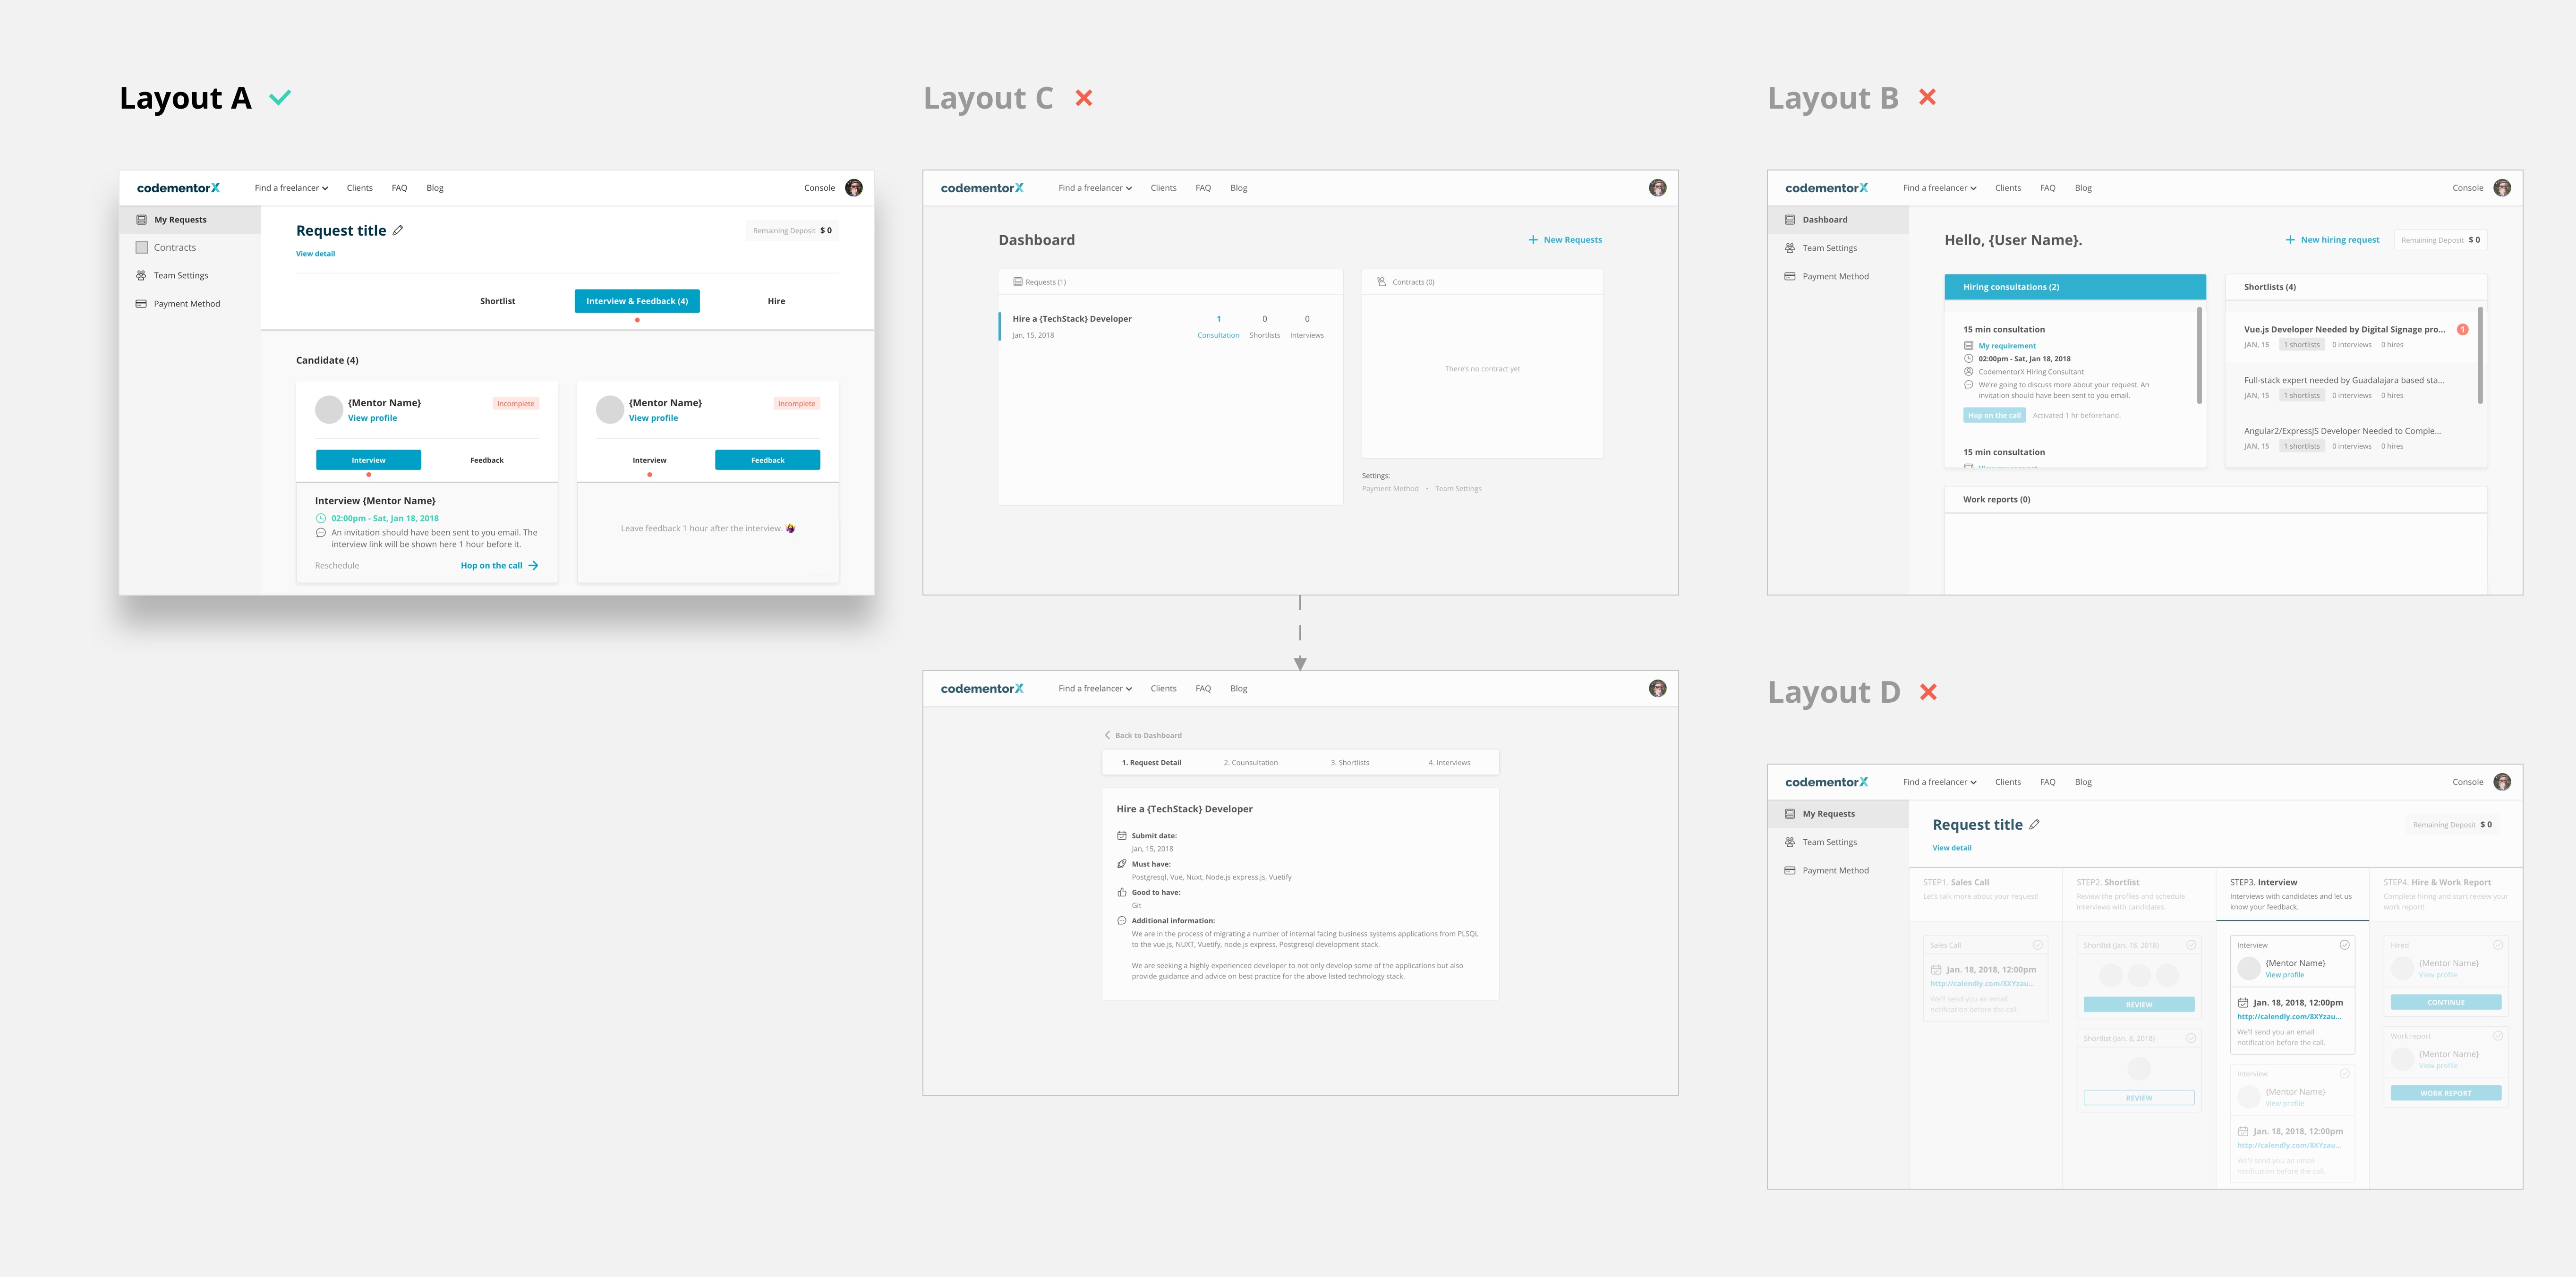Click the Clients menu item in Layout A

[x=359, y=188]
